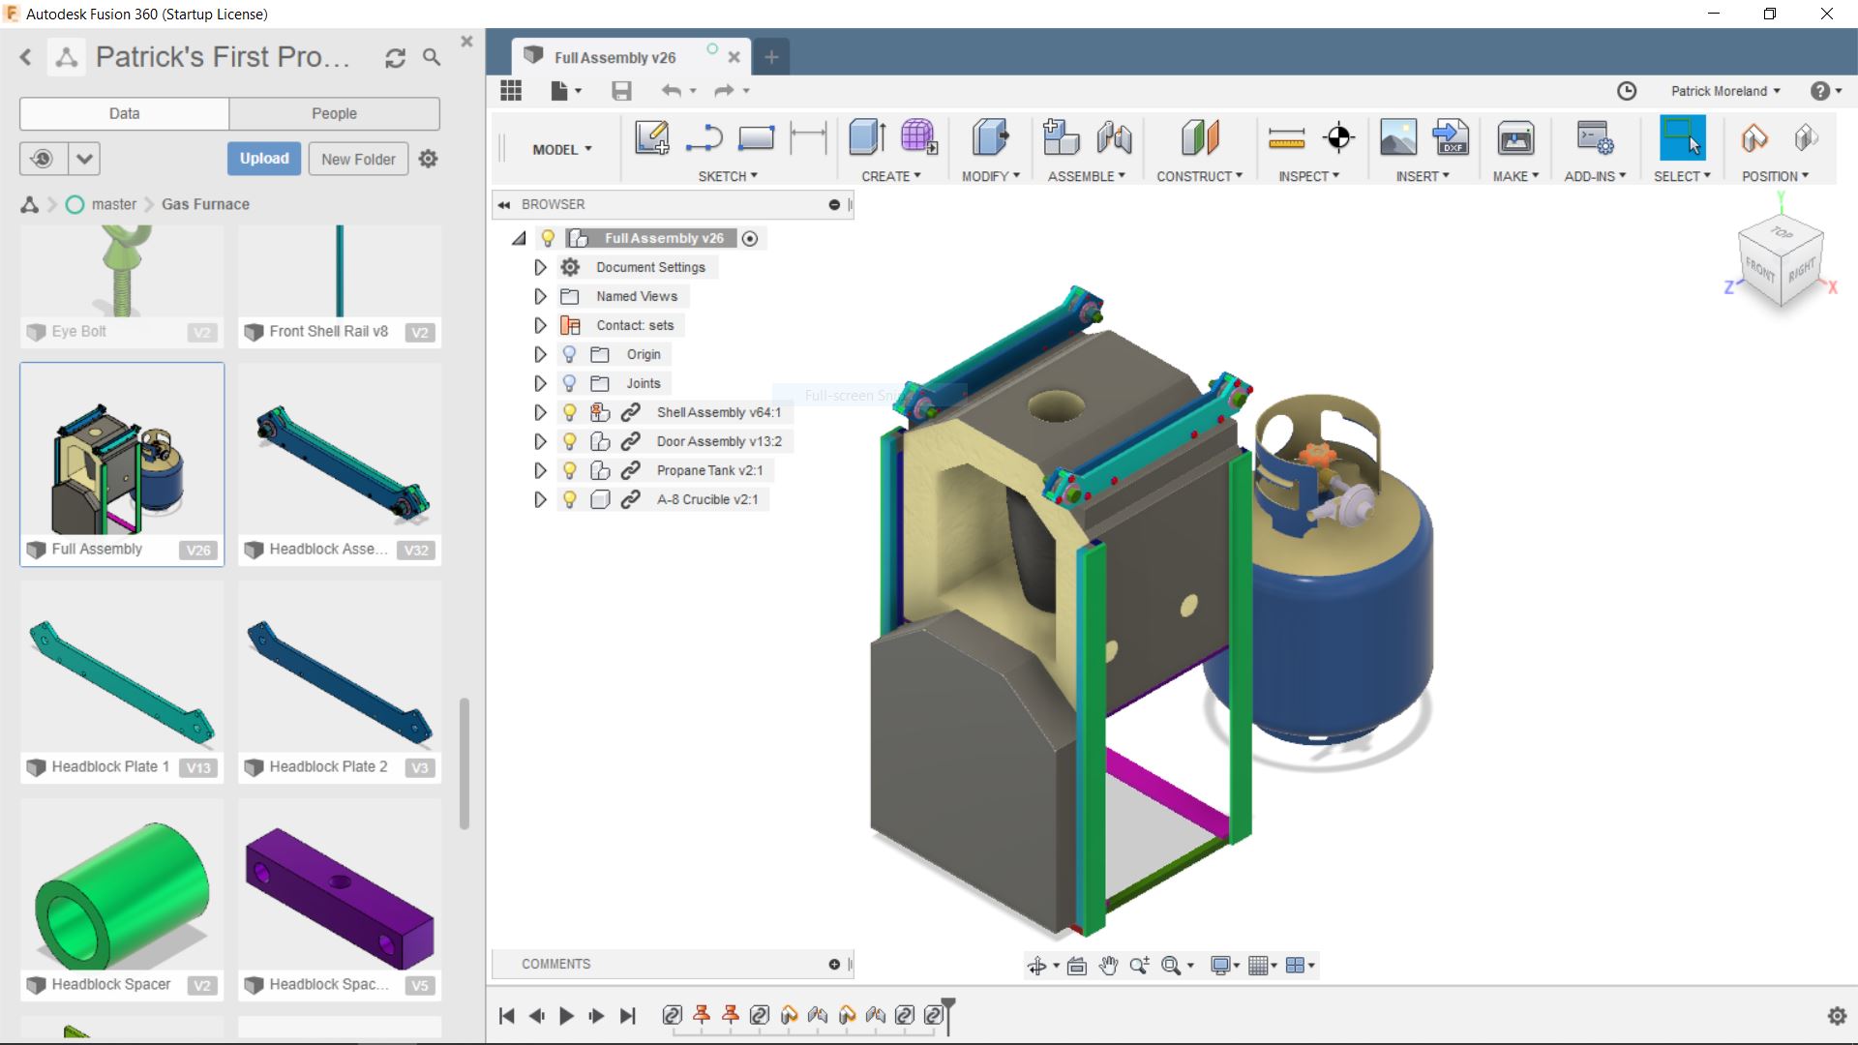Open the Patrick Moreland account dropdown
The image size is (1858, 1045).
(1725, 91)
